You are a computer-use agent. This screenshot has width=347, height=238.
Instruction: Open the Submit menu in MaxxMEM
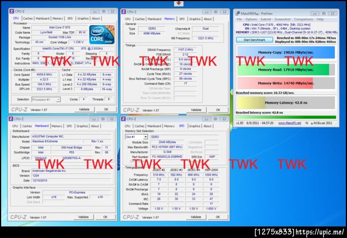[265, 19]
